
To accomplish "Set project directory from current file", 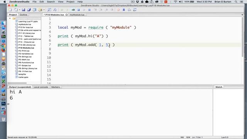I will point(34,10).
